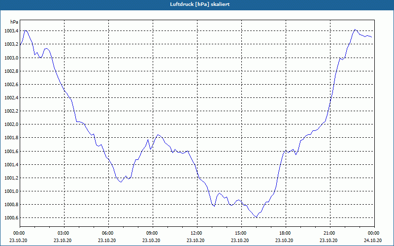394x246 pixels.
Task: Choose the '1002,0' axis value
Action: click(11, 124)
